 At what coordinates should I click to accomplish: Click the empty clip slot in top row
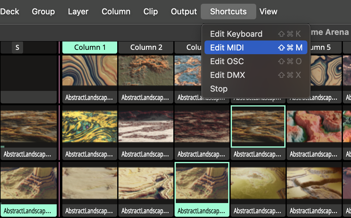(x=29, y=73)
